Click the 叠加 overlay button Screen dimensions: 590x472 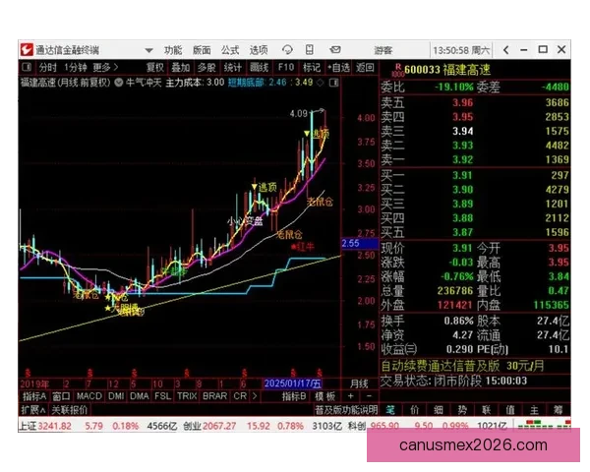181,68
